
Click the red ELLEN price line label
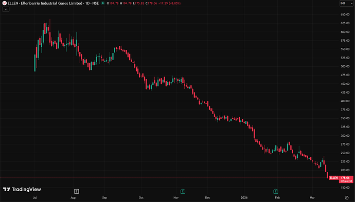coord(334,178)
